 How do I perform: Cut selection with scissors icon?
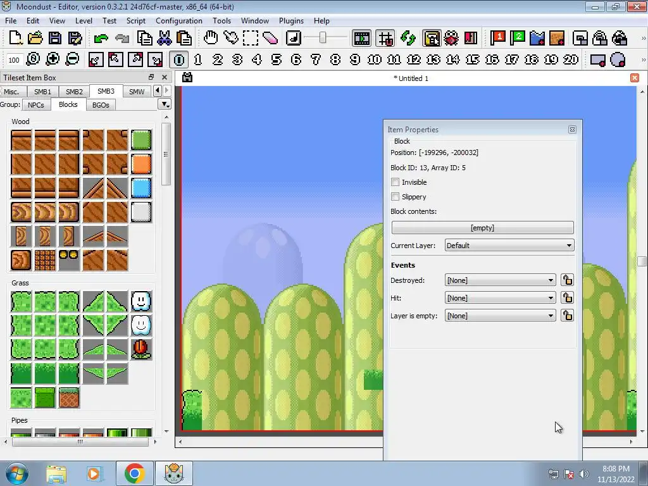(165, 38)
